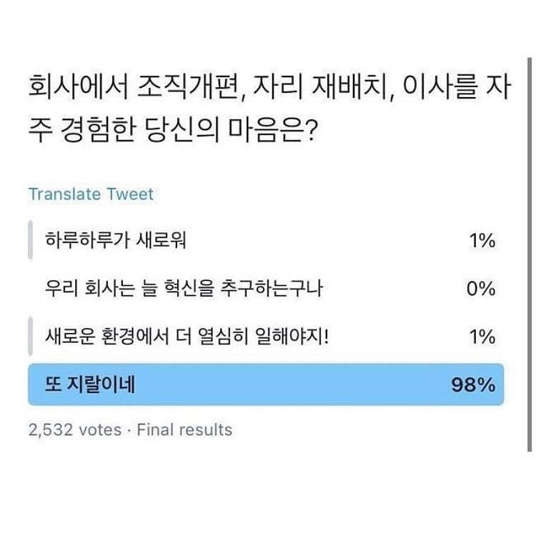Viewport: 536px width, 536px height.
Task: Click the Translate Tweet link
Action: pyautogui.click(x=91, y=194)
